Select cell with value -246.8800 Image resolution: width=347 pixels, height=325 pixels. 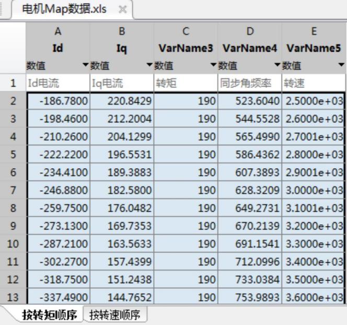click(59, 190)
